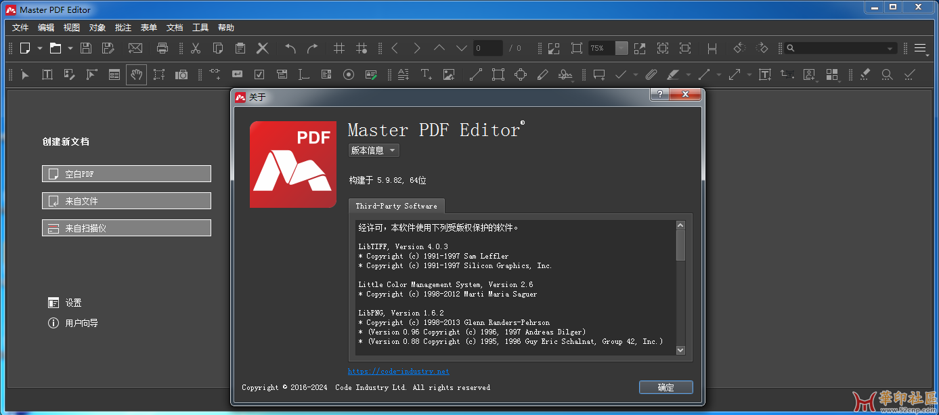
Task: Click the copy icon
Action: point(218,48)
